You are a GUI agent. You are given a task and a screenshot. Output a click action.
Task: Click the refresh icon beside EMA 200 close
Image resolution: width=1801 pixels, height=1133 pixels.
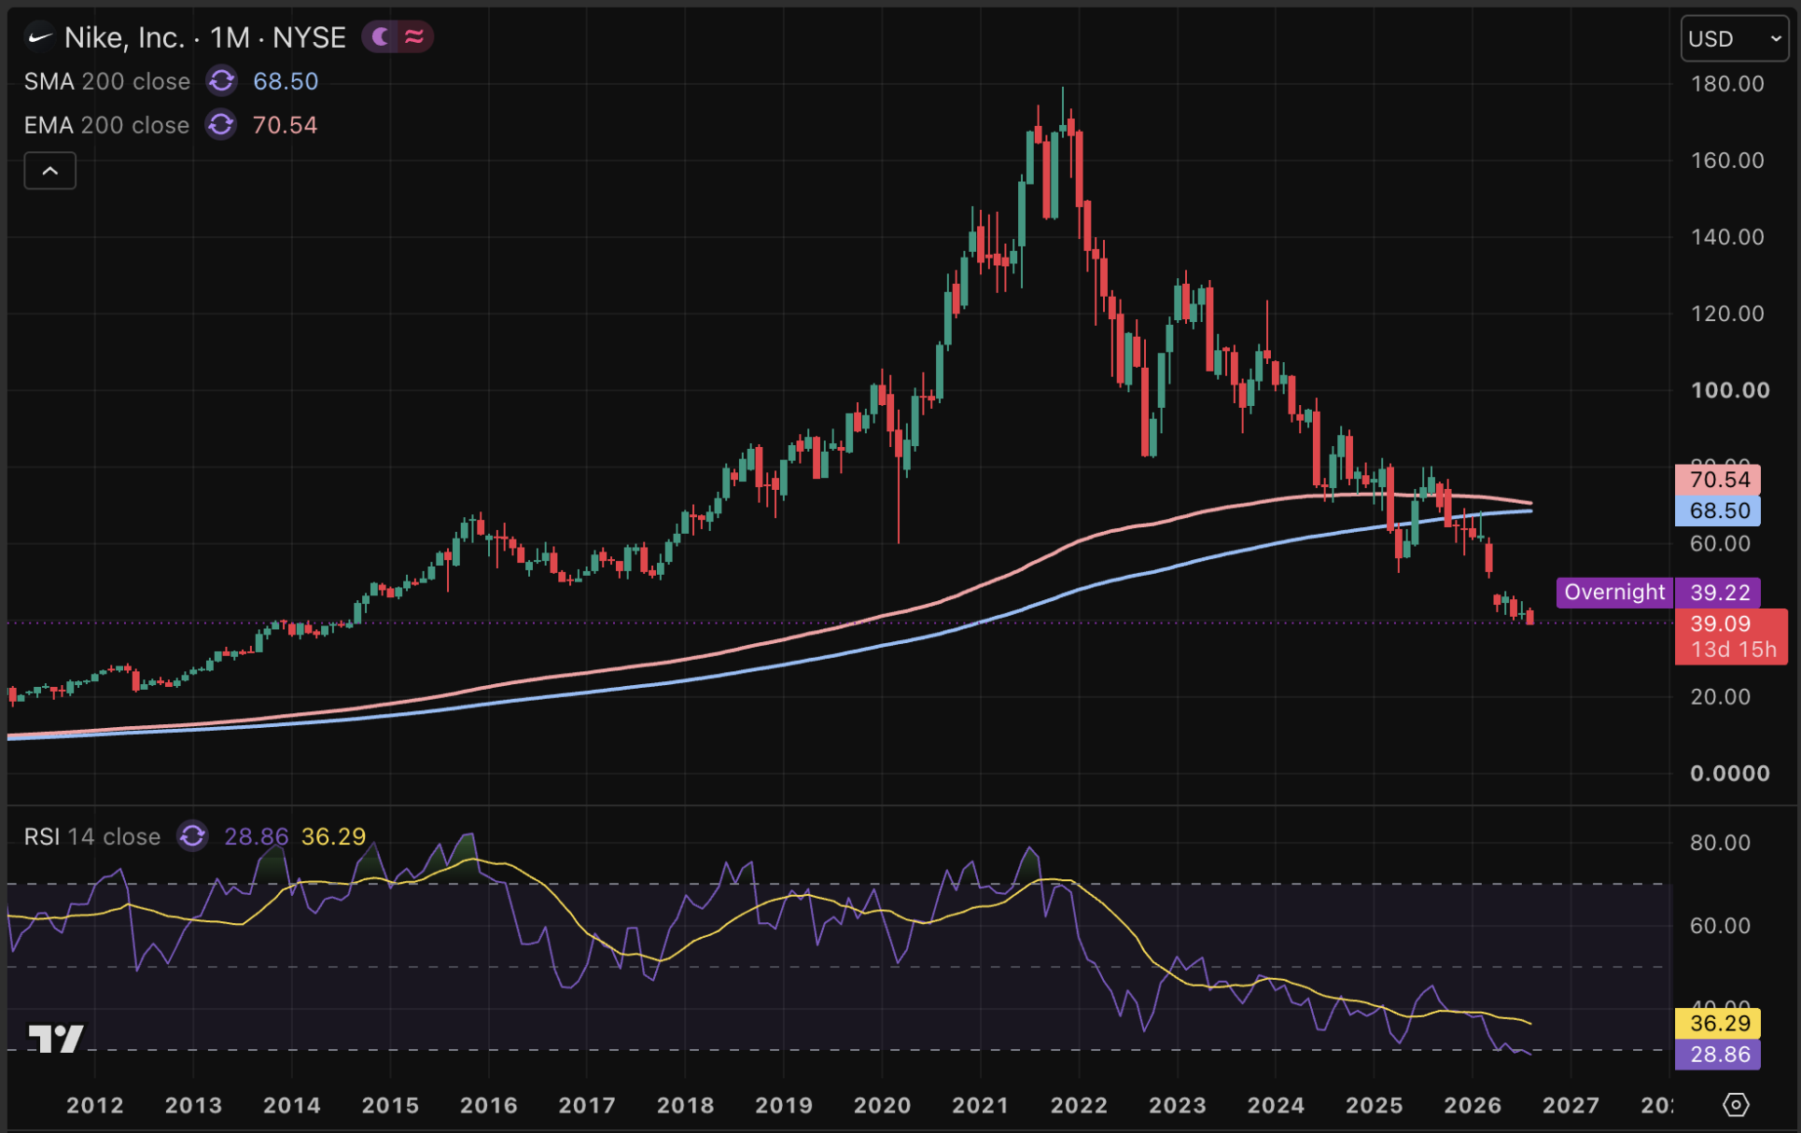point(221,124)
